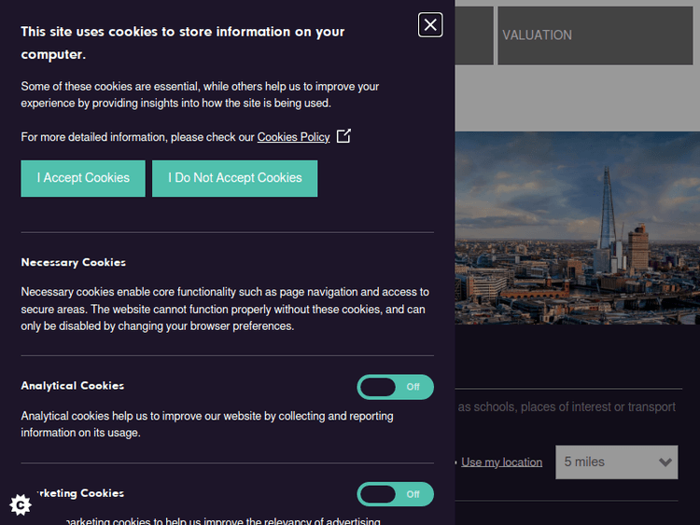
Task: Click the Necessary cookies description paragraph
Action: pos(225,309)
